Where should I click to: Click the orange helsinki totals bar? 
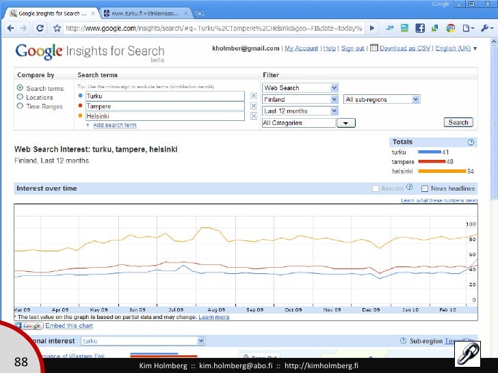pyautogui.click(x=442, y=171)
